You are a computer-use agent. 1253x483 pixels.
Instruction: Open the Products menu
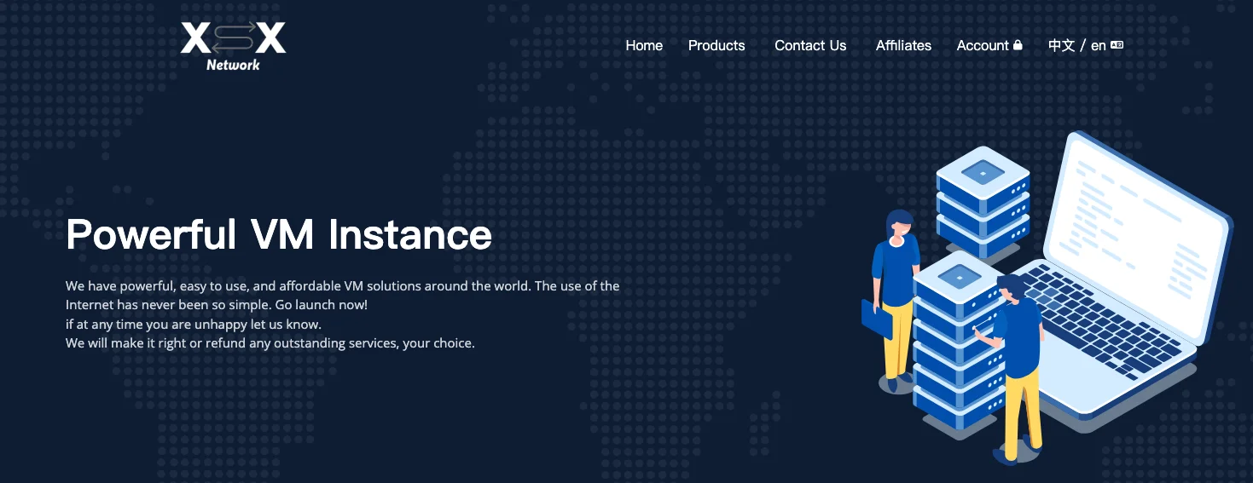(x=716, y=46)
